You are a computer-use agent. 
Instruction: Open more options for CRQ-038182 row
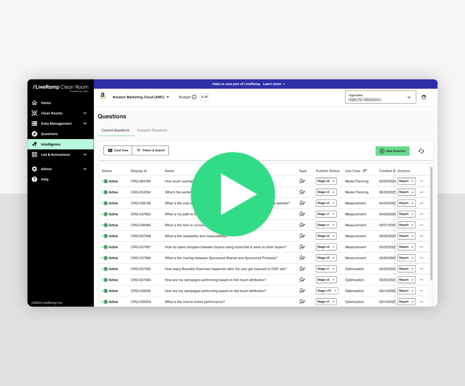[x=422, y=203]
